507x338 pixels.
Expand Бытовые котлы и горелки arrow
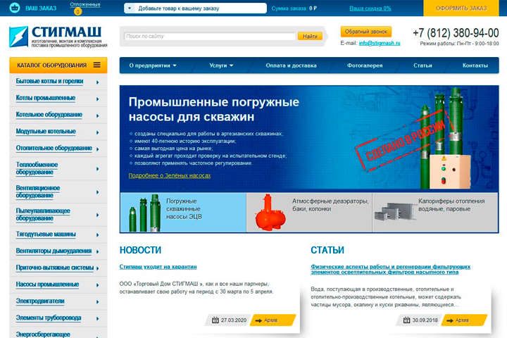tap(97, 82)
